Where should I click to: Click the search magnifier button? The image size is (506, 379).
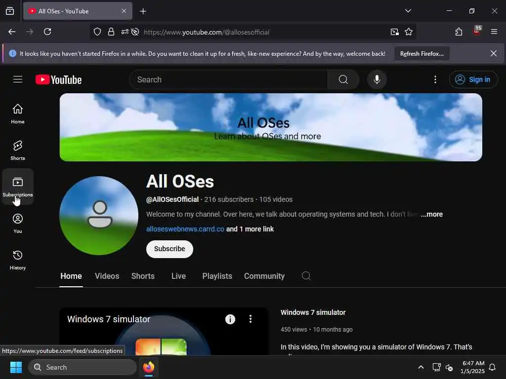(343, 79)
